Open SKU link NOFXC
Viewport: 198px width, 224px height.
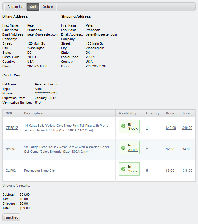(11, 149)
